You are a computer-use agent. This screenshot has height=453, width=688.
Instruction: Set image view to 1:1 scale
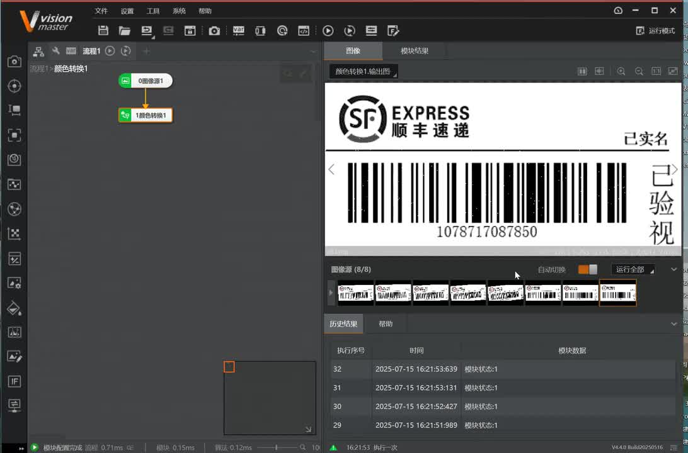[656, 72]
